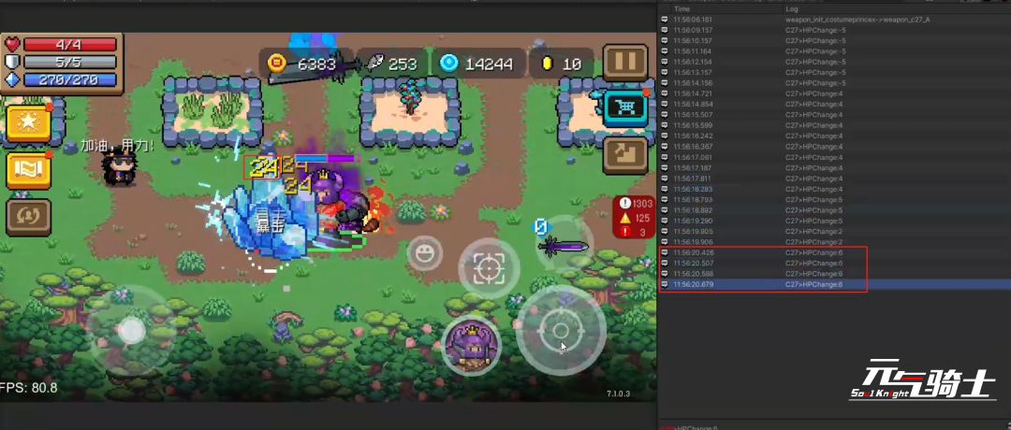The width and height of the screenshot is (1011, 430).
Task: Select log row at 11:56:17.811
Action: coord(836,179)
